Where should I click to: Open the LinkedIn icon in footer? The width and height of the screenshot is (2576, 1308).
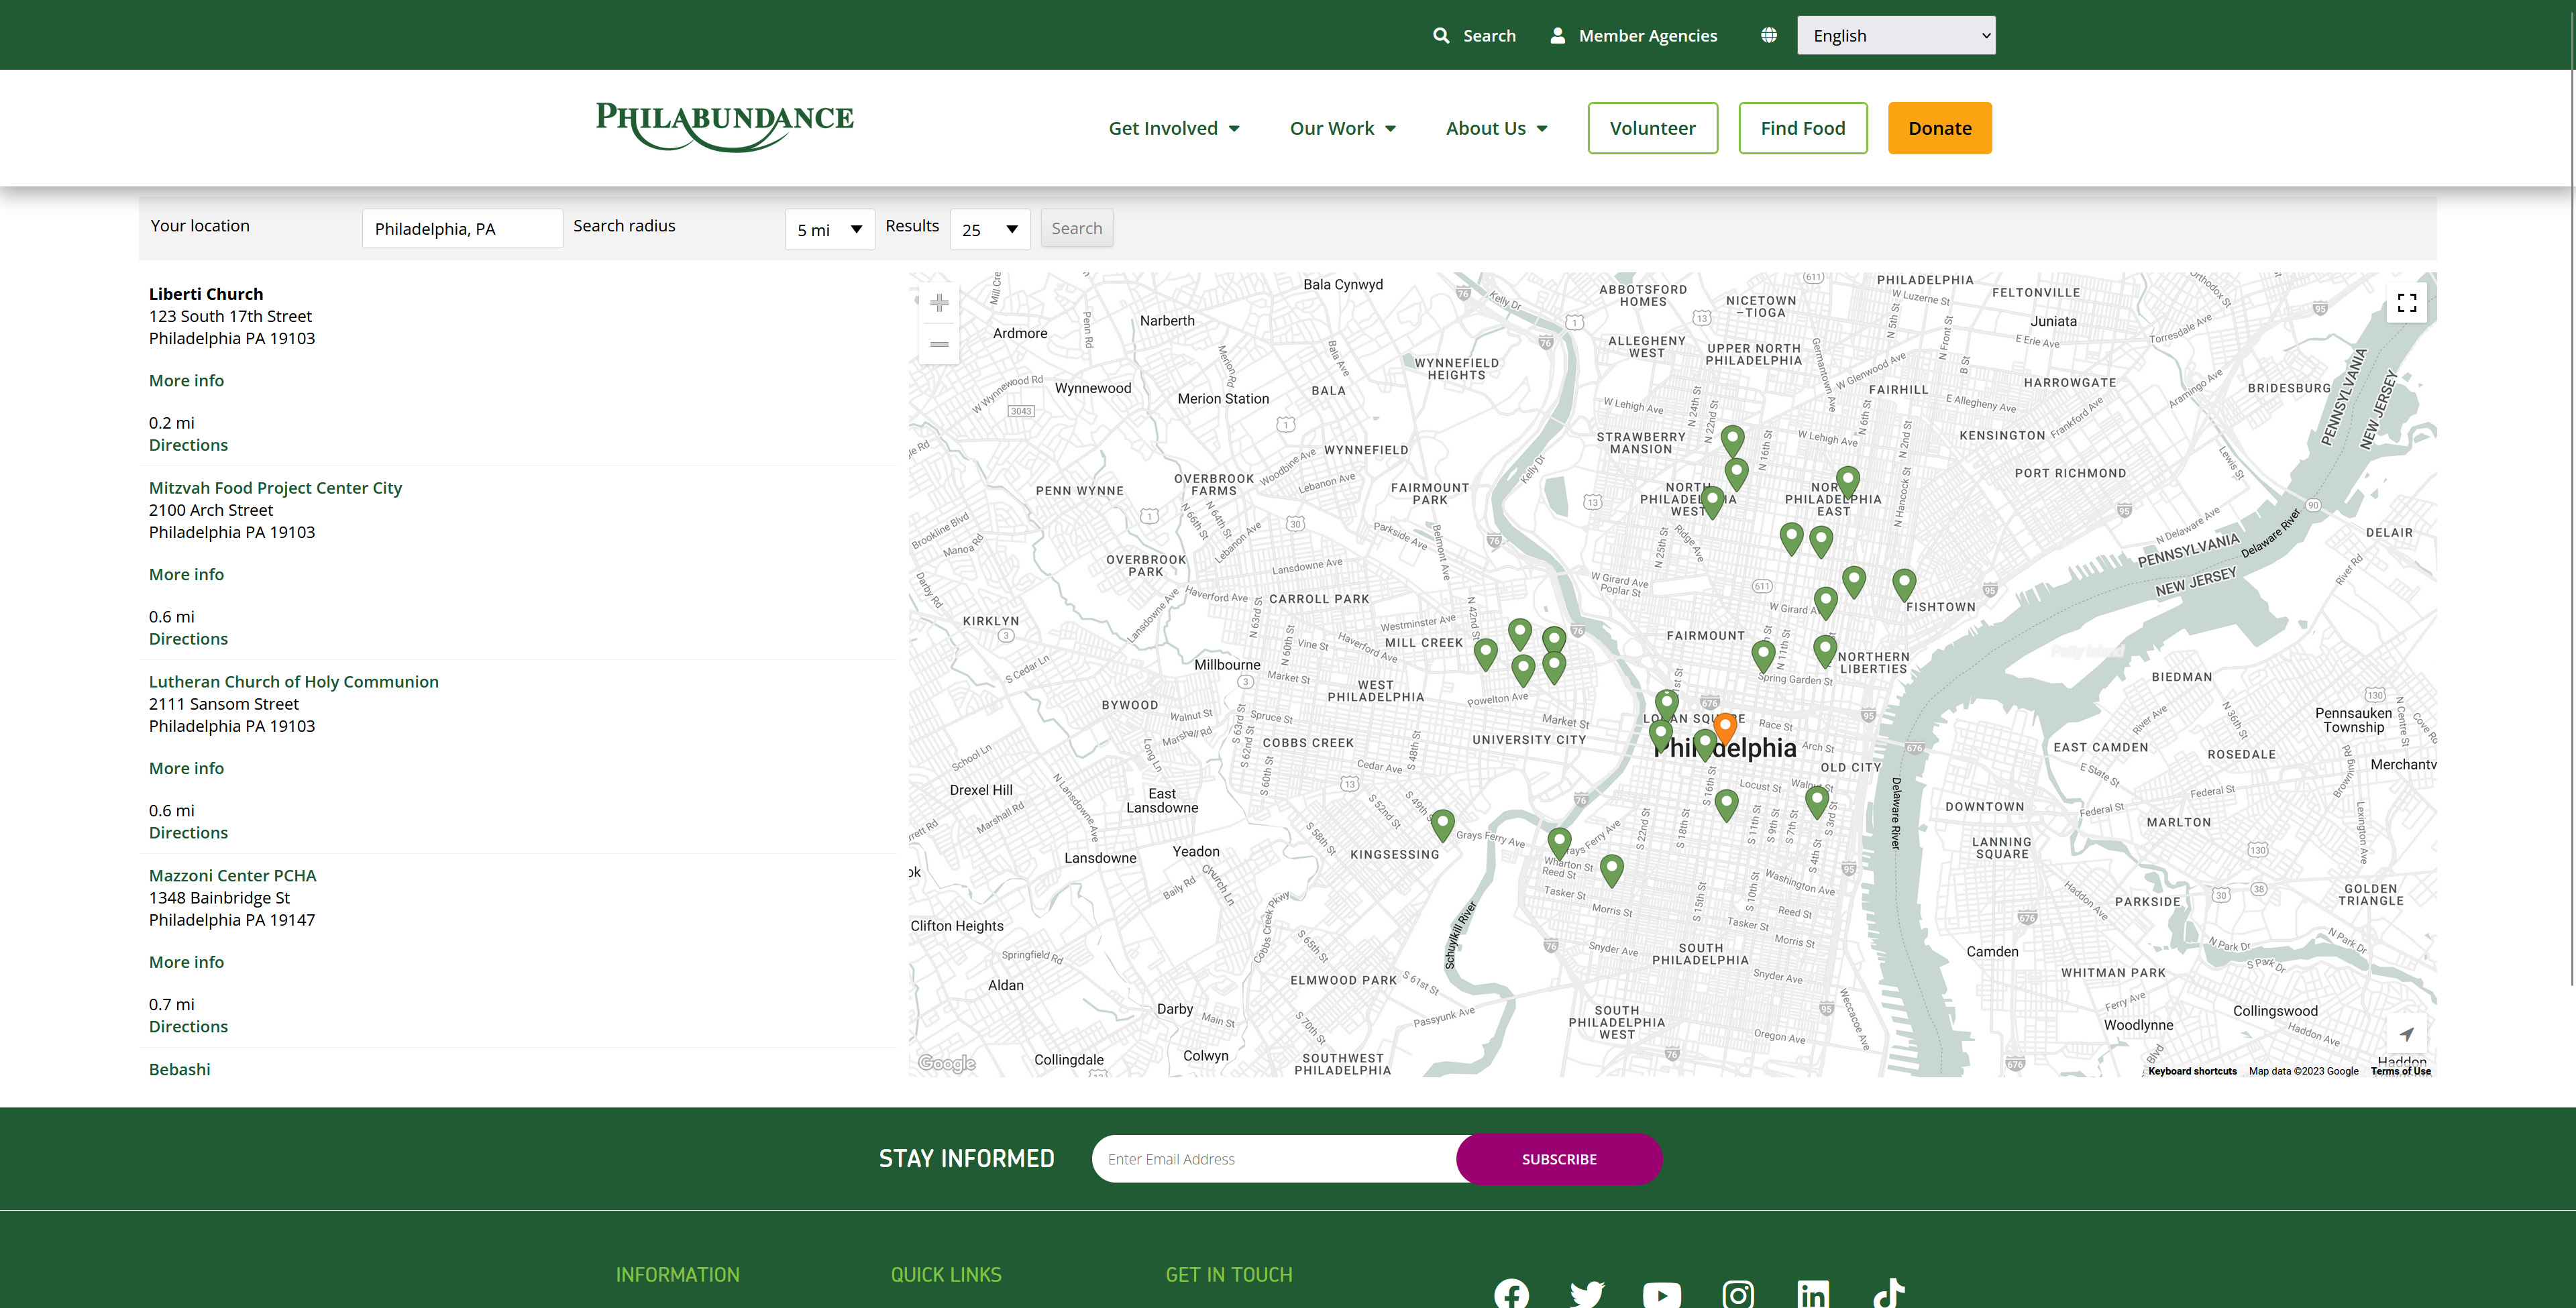tap(1813, 1294)
